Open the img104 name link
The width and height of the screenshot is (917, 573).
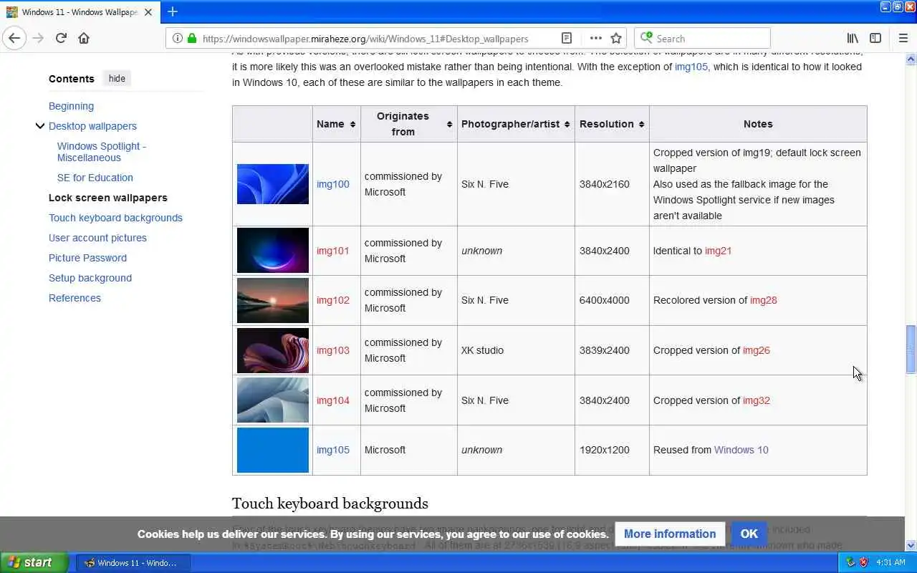tap(333, 400)
